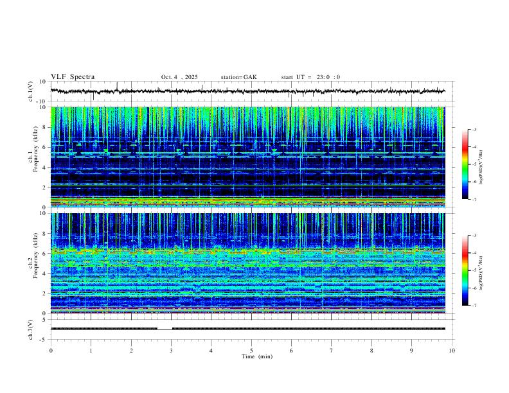Click the '-7' value on the lower colorbar
Screen dimensions: 509x393
[474, 305]
